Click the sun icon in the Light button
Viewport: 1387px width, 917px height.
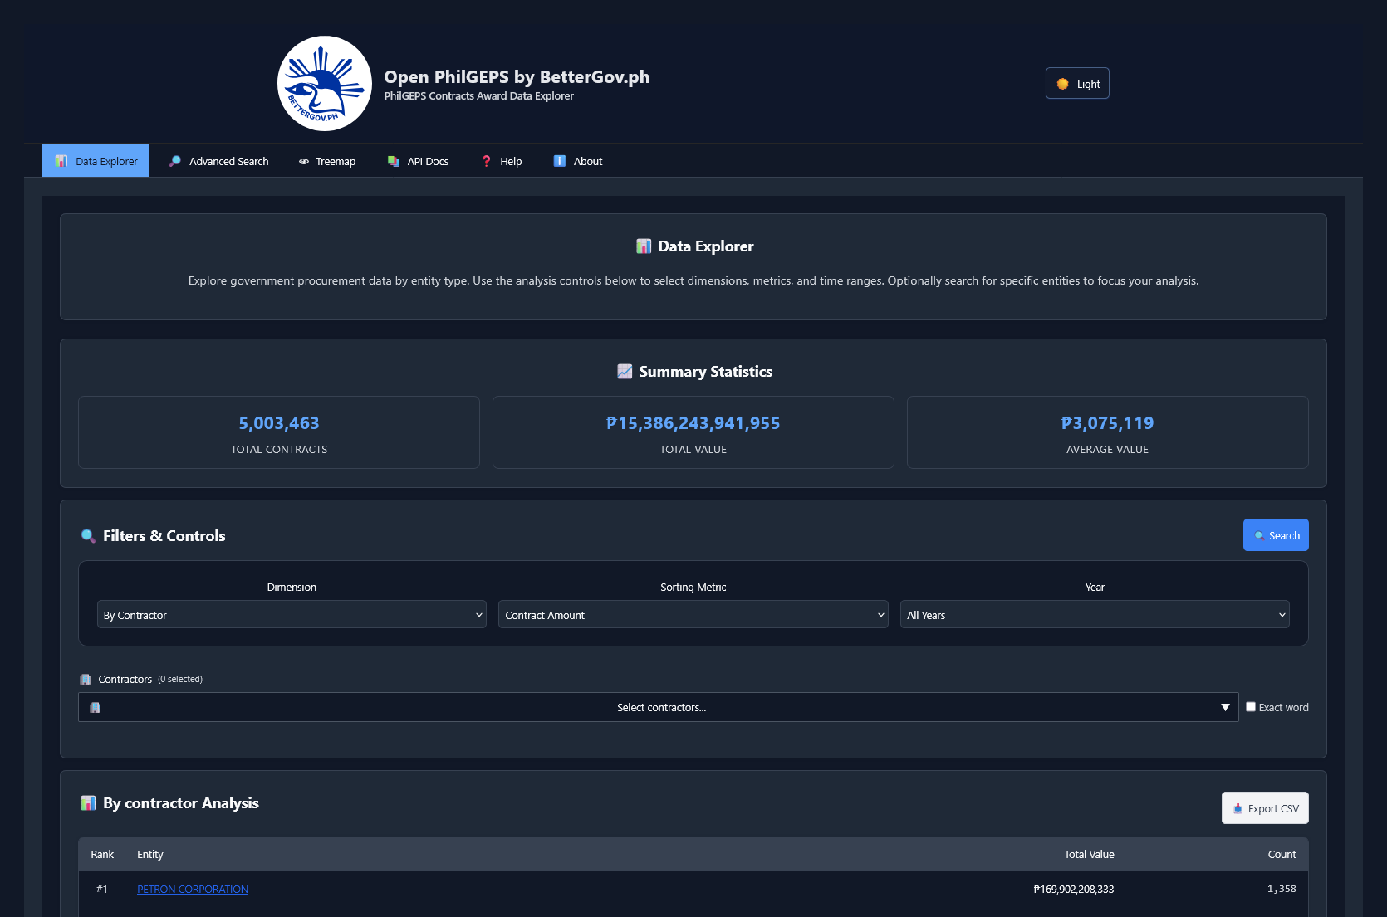1062,84
